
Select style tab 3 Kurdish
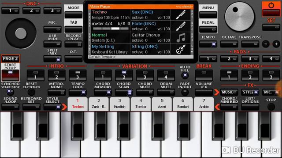click(119, 104)
